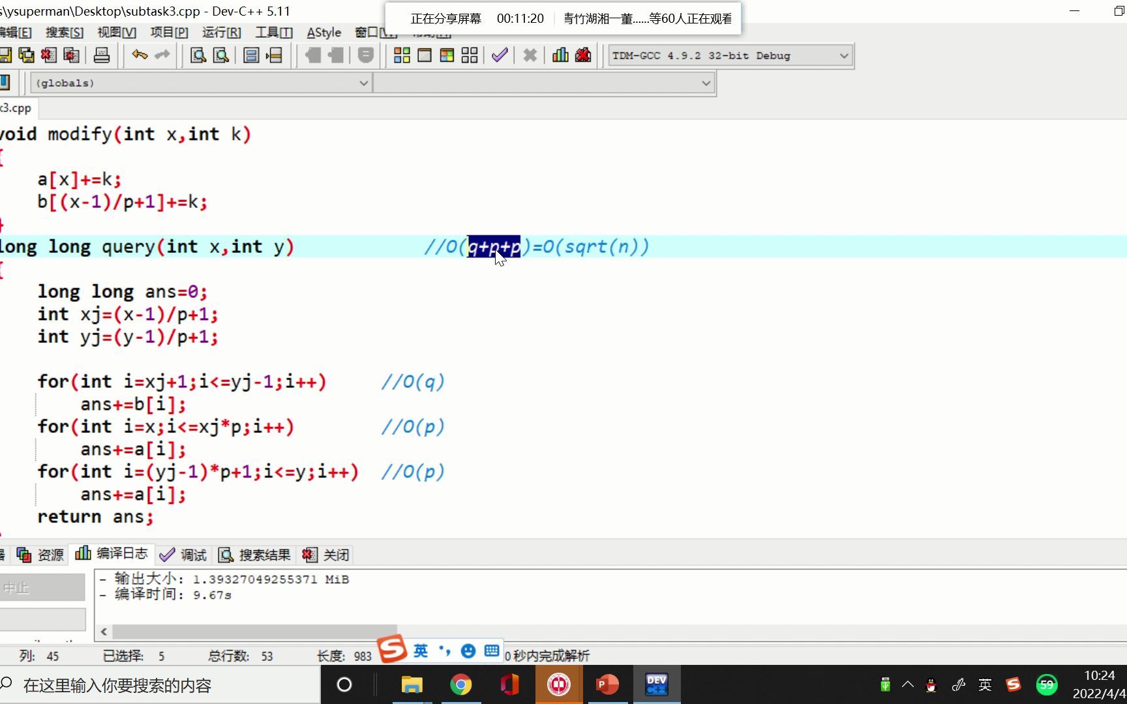Open the 工具[T] menu
This screenshot has height=704, width=1127.
click(274, 33)
